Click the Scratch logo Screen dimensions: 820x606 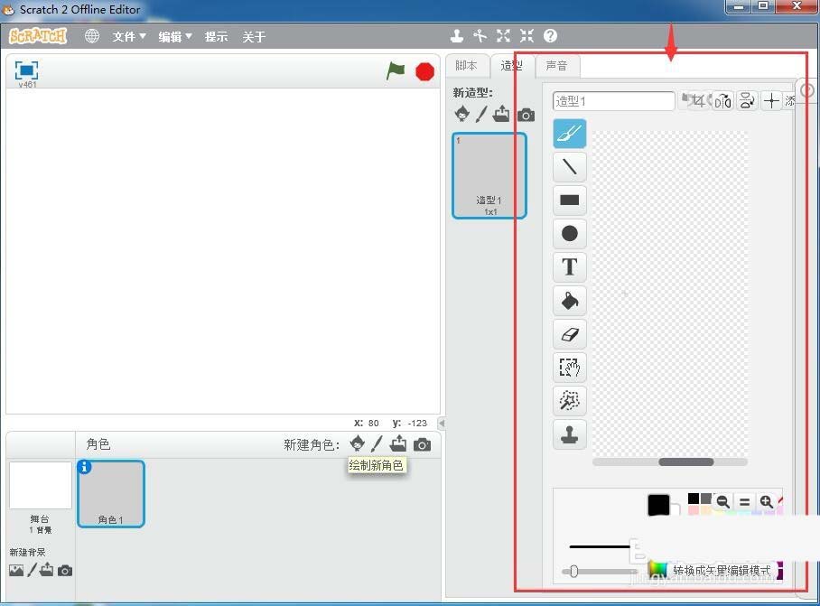38,36
